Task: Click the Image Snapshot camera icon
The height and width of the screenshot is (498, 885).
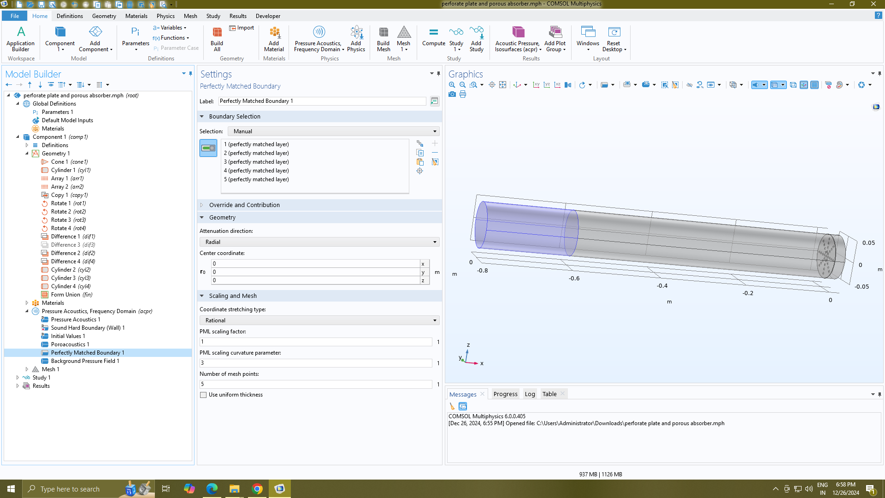Action: (x=452, y=95)
